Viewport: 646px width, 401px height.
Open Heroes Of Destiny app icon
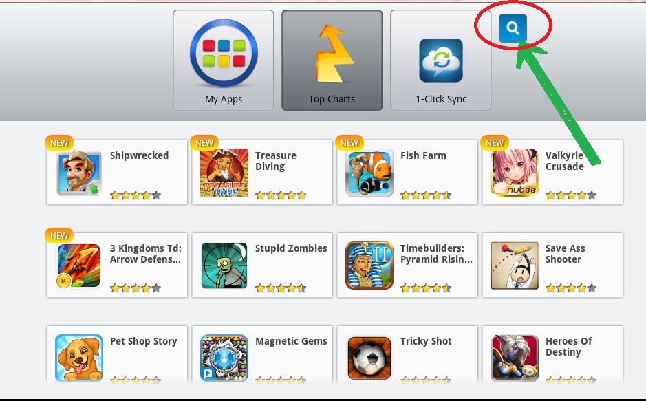pyautogui.click(x=515, y=358)
